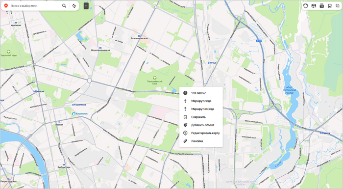This screenshot has width=343, height=189.
Task: Select 'Маршрут отсюда' menu entry
Action: tap(201, 109)
